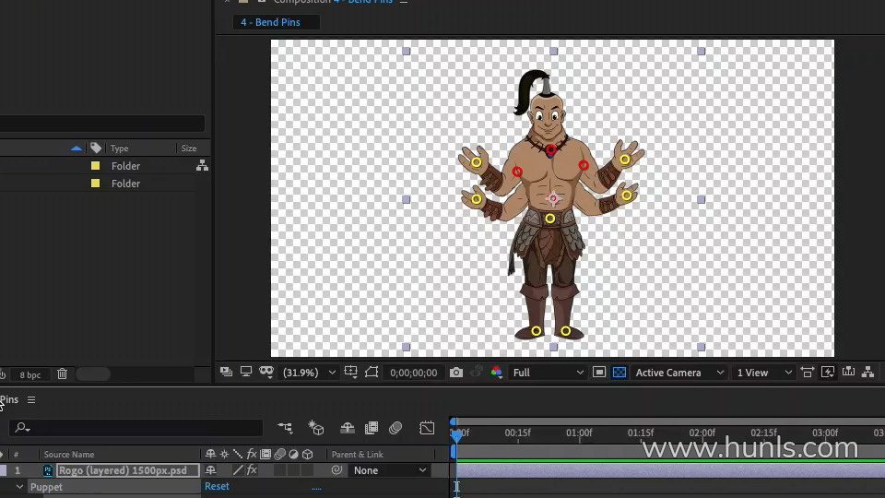Click Source Name column header
The width and height of the screenshot is (885, 498).
tap(69, 454)
